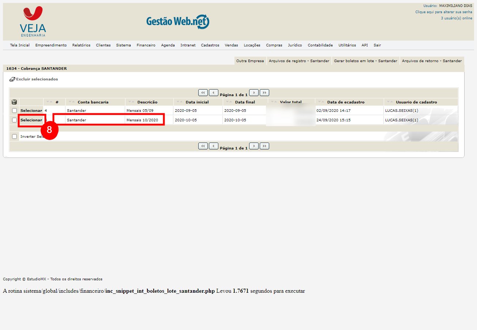
Task: Click the eraser icon beside Excluir selecionados
Action: point(12,79)
